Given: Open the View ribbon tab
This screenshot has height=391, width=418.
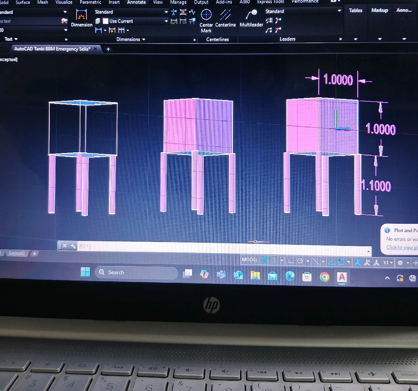Looking at the screenshot, I should [x=158, y=2].
